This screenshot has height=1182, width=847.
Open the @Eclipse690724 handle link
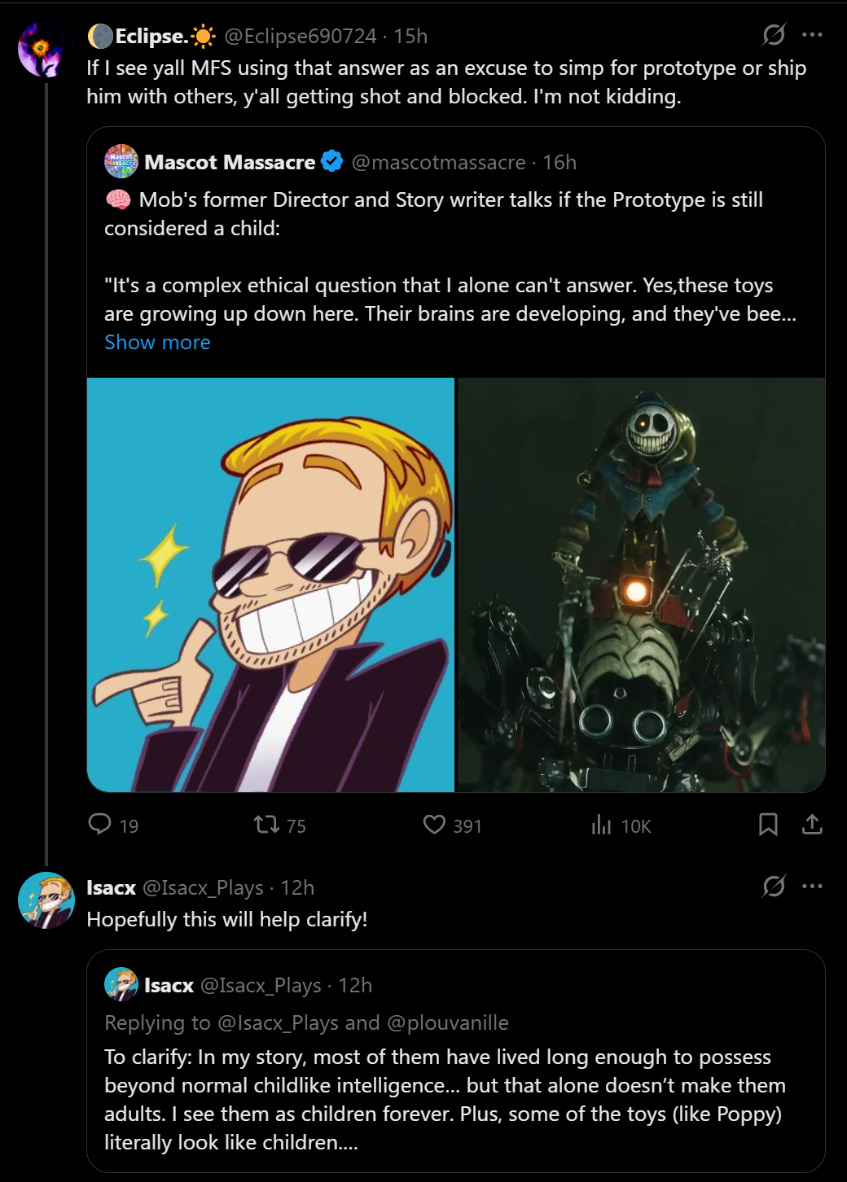300,36
